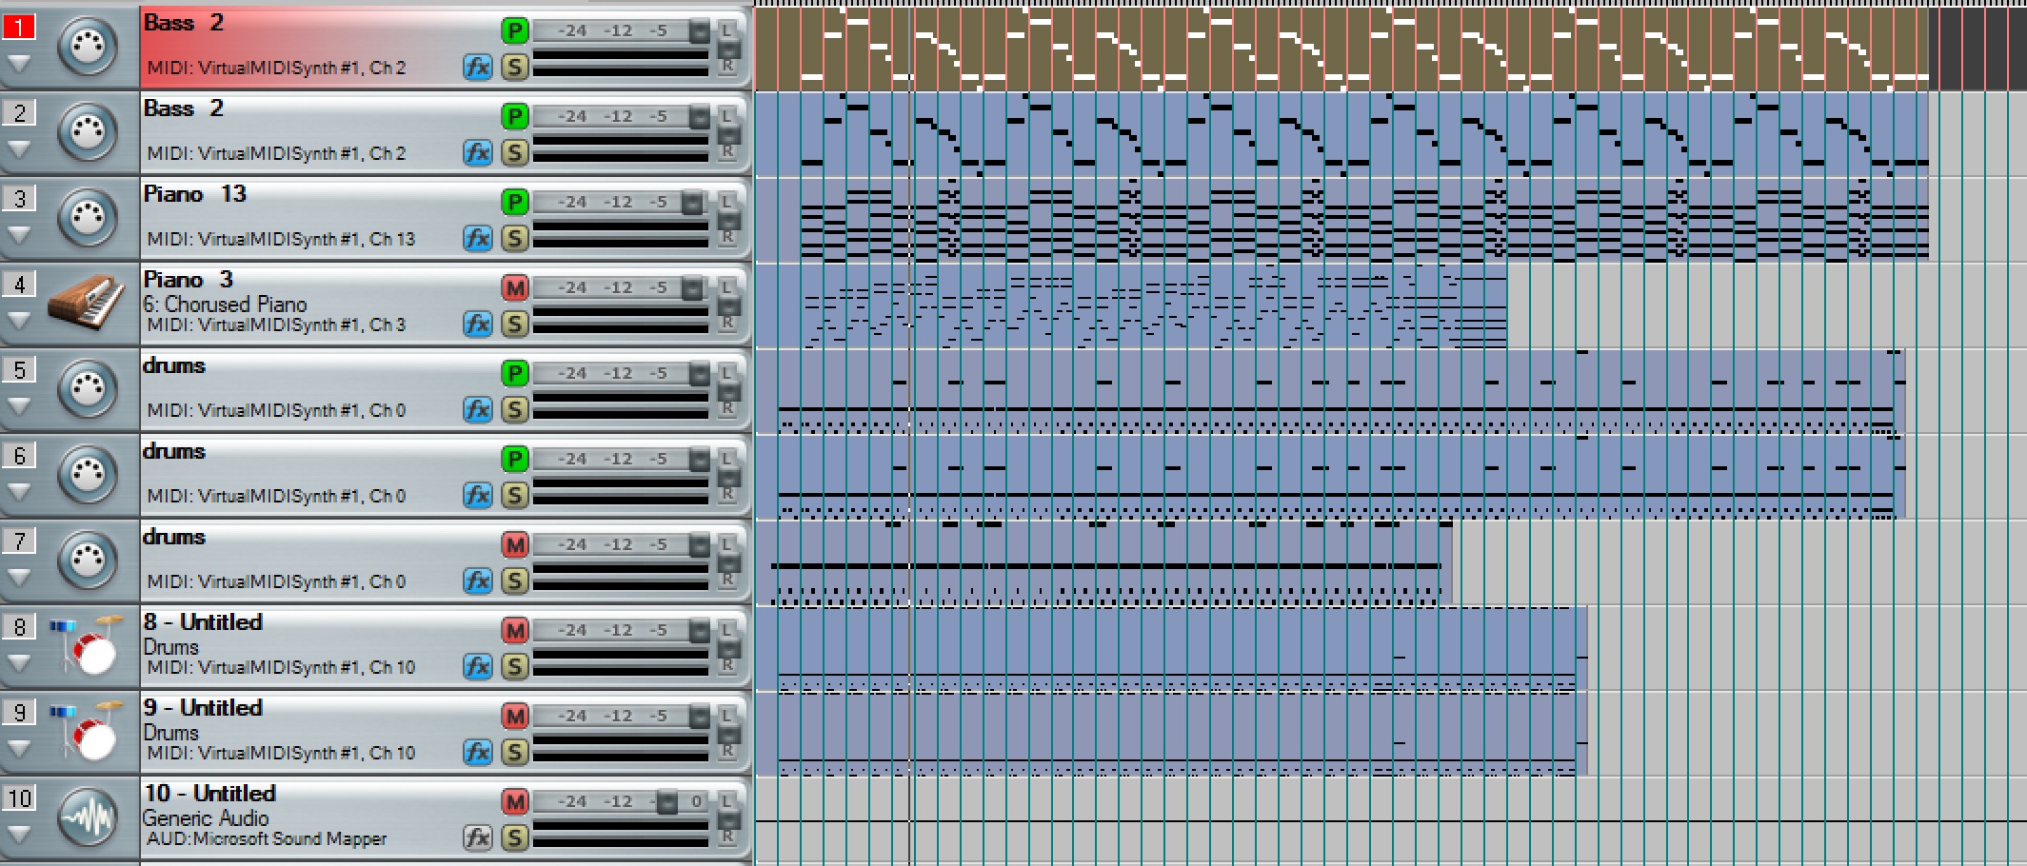Expand the arrow beneath track number 10

tap(19, 835)
